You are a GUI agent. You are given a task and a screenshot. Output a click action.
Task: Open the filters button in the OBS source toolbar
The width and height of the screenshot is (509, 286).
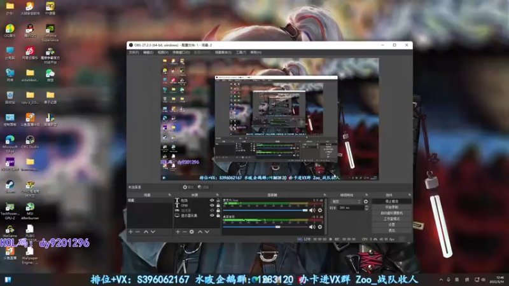[x=203, y=187]
